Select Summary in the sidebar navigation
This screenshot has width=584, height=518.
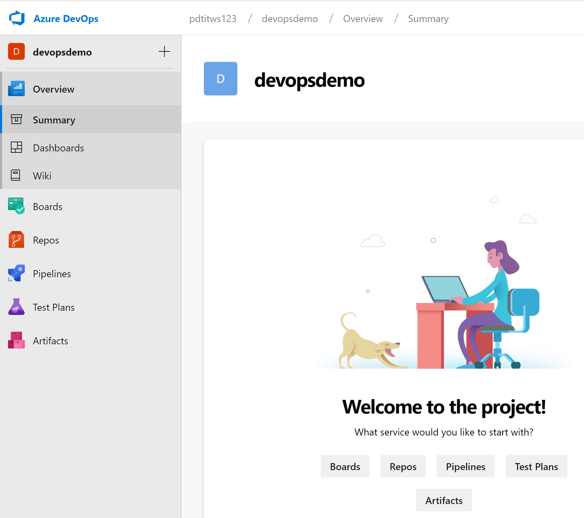[x=54, y=120]
